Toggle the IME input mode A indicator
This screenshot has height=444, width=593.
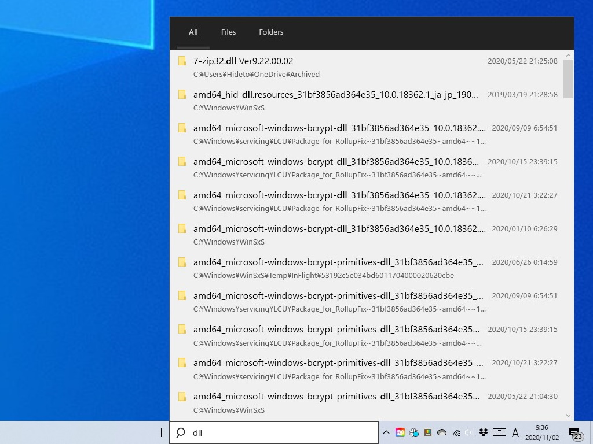point(515,432)
